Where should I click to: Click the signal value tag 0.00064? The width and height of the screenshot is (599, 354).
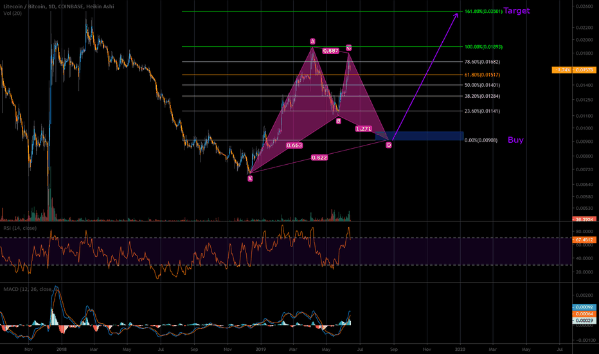(x=584, y=314)
